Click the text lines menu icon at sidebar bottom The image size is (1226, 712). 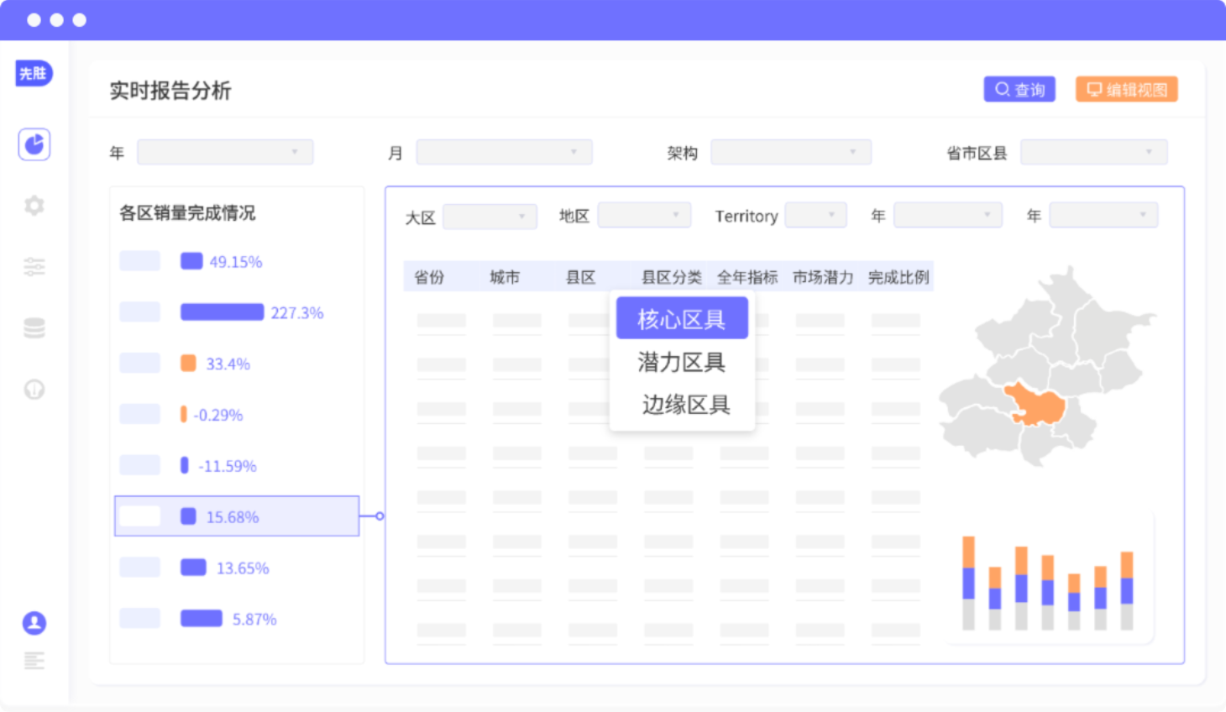(34, 661)
